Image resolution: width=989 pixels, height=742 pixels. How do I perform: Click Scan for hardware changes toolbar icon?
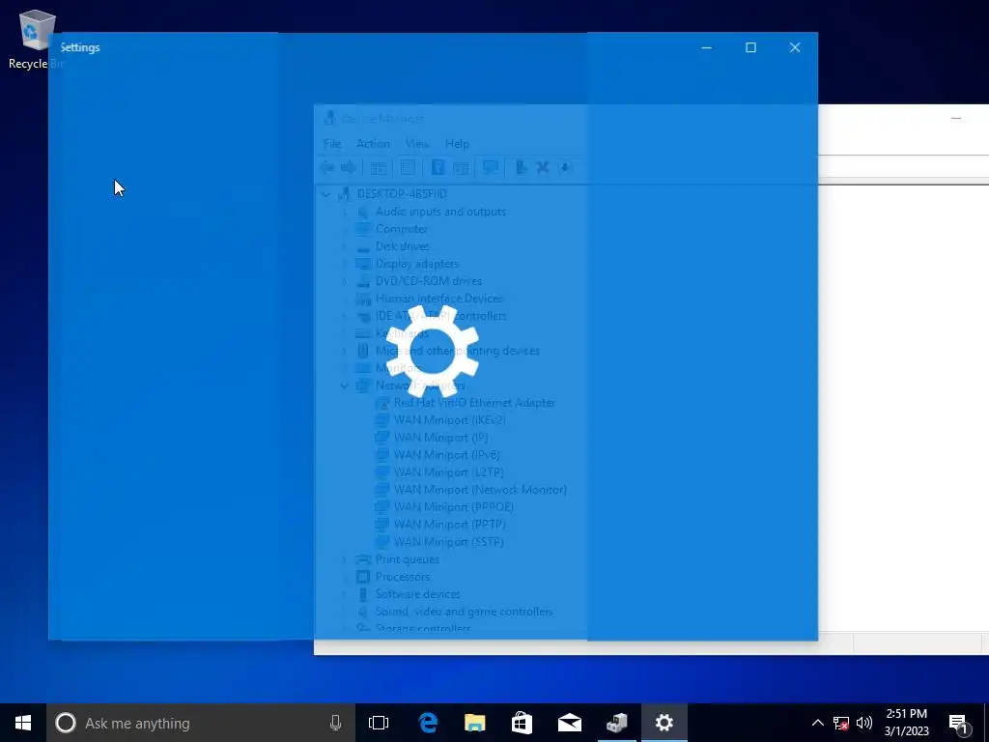click(491, 167)
